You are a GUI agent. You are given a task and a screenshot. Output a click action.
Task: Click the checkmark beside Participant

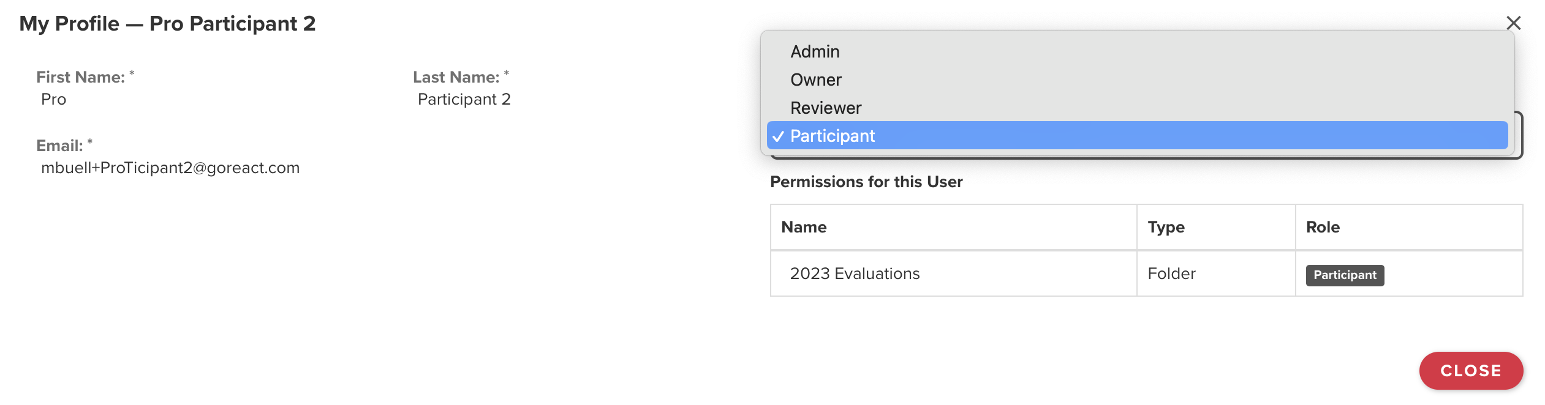(778, 136)
